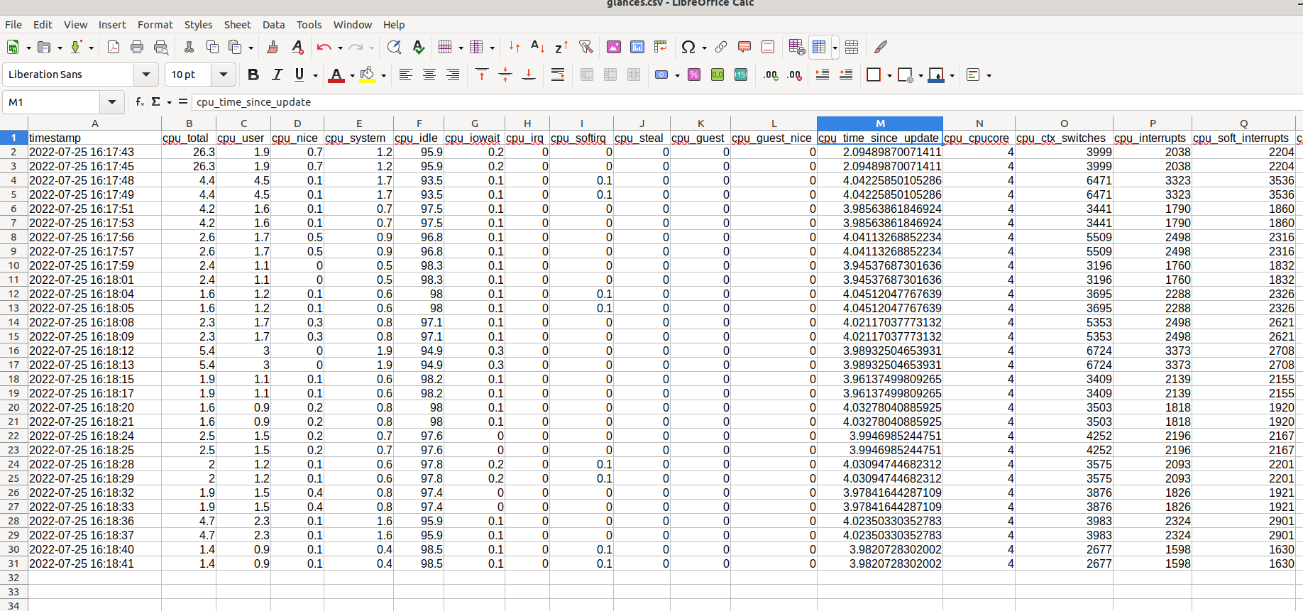
Task: Open the font name dropdown
Action: click(x=145, y=75)
